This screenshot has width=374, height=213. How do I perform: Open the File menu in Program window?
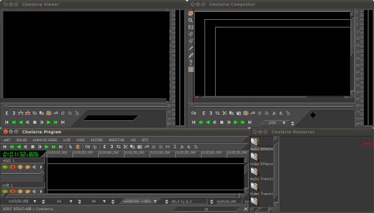[x=7, y=140]
